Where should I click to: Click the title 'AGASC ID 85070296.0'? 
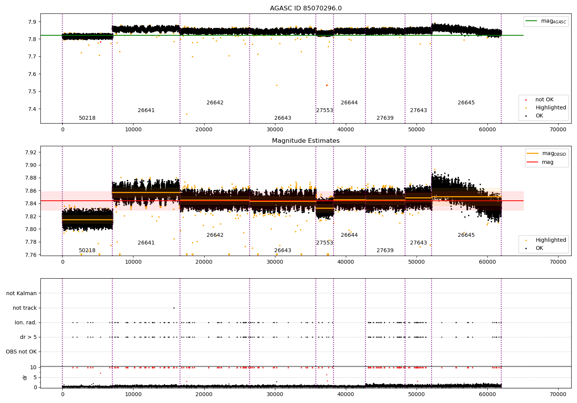[306, 8]
